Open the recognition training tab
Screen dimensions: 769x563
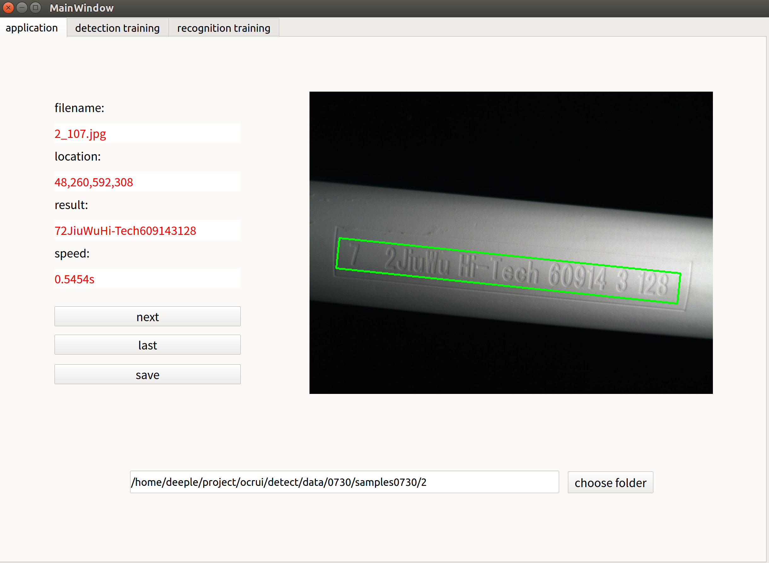pos(224,28)
